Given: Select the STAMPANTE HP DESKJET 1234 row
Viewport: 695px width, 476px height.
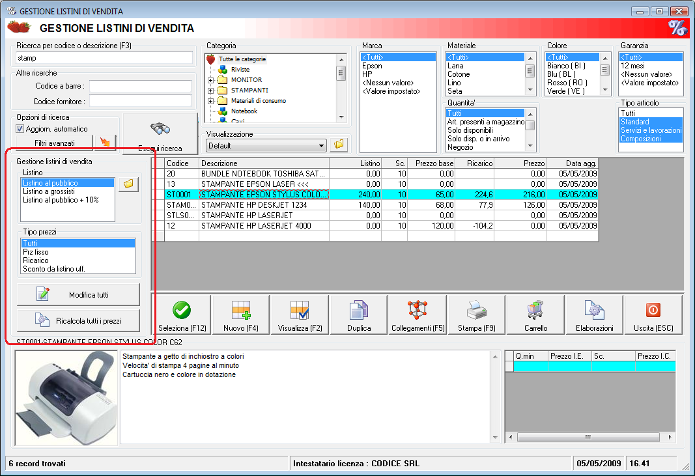Looking at the screenshot, I should click(376, 204).
